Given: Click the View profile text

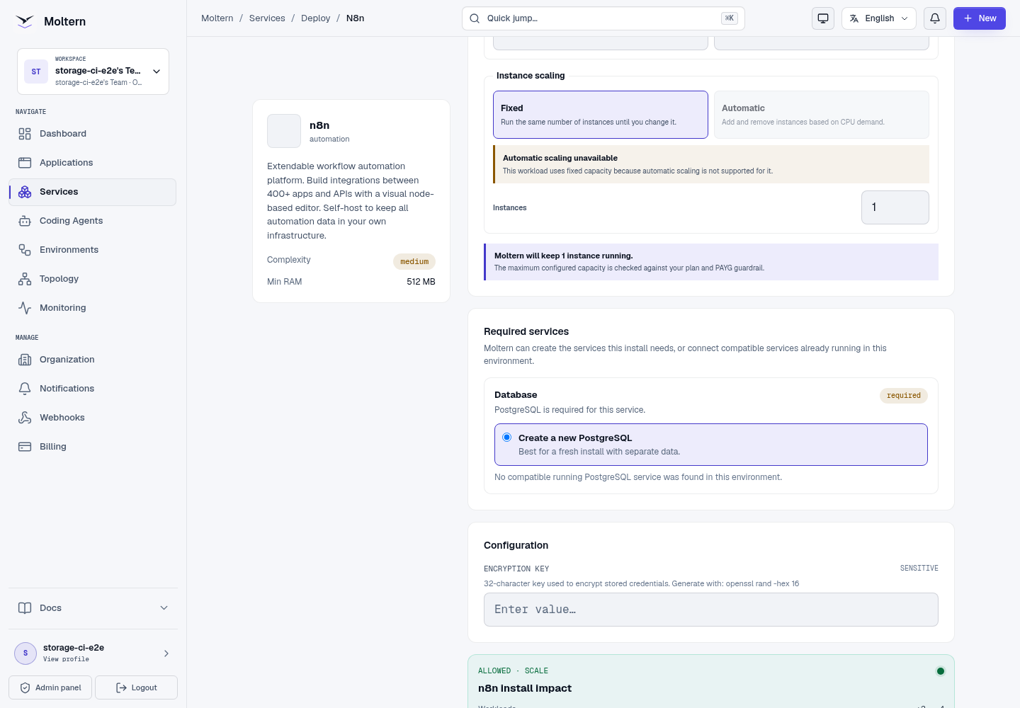Looking at the screenshot, I should tap(66, 659).
